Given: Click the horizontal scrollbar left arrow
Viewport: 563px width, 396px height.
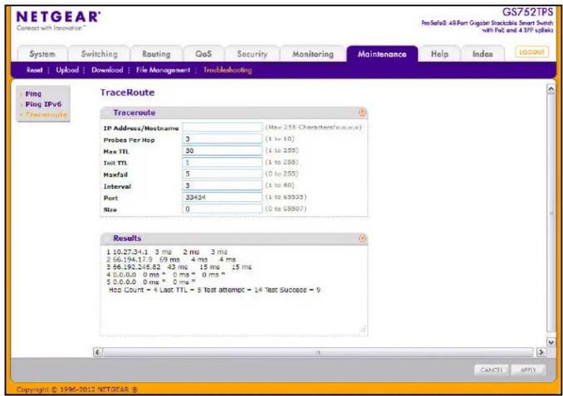Looking at the screenshot, I should (x=98, y=352).
